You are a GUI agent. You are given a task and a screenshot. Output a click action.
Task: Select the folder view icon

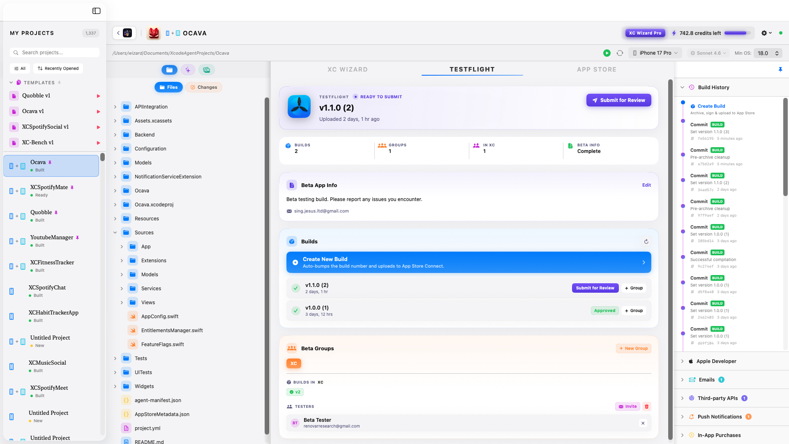click(x=169, y=70)
